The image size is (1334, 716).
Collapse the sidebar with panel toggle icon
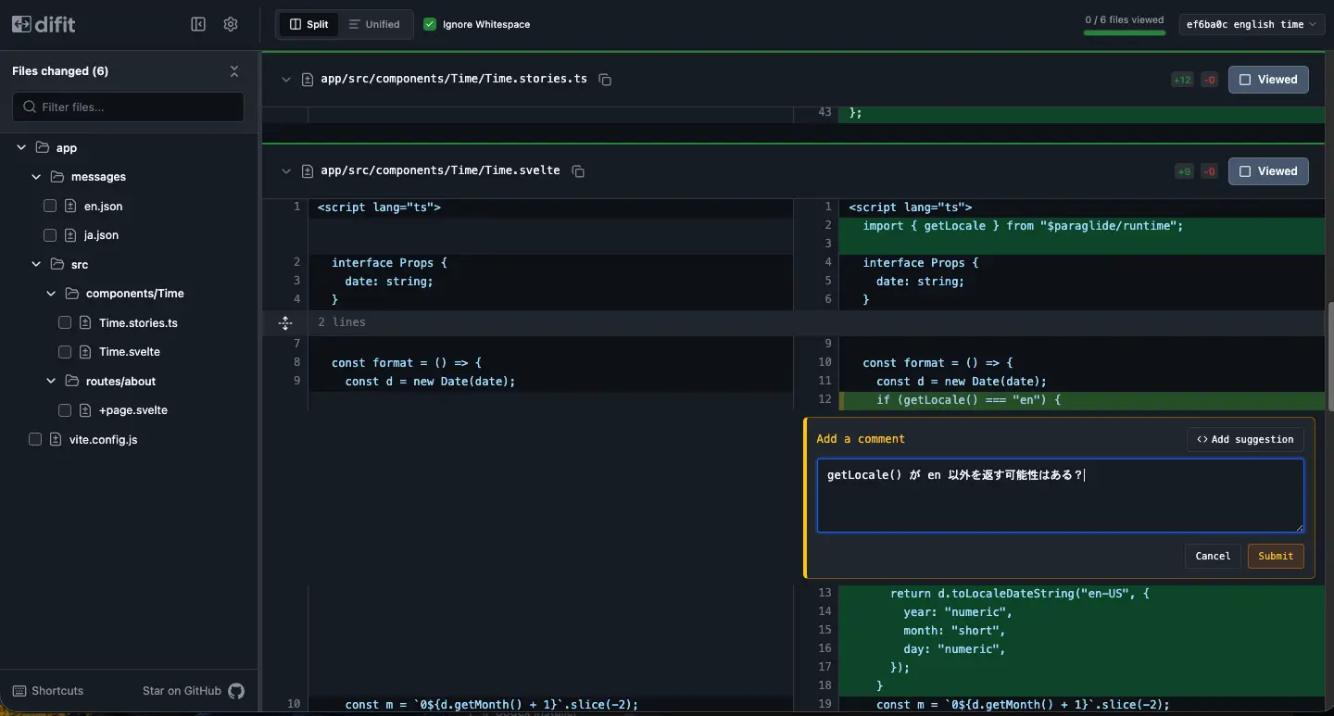coord(198,24)
